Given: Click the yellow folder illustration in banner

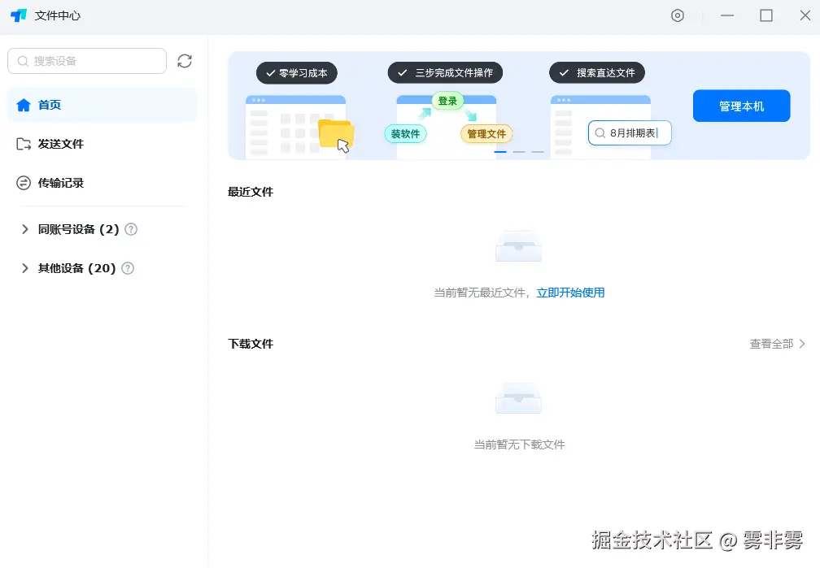Looking at the screenshot, I should click(336, 134).
